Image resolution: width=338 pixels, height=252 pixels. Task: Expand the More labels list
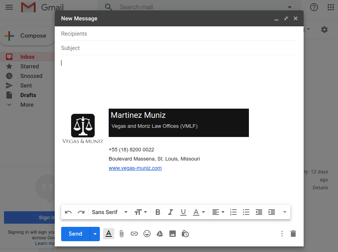[27, 105]
